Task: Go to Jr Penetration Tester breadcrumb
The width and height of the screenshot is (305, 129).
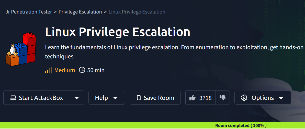Action: pos(29,12)
